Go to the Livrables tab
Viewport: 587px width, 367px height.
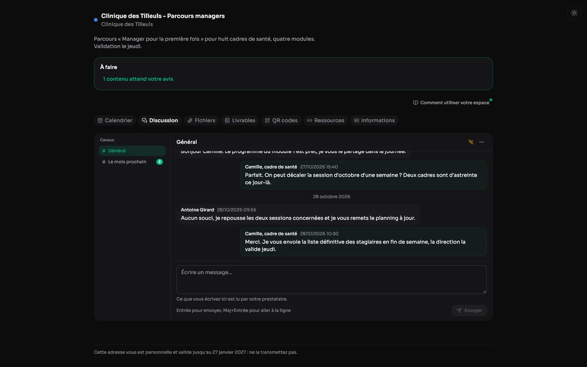tap(240, 120)
